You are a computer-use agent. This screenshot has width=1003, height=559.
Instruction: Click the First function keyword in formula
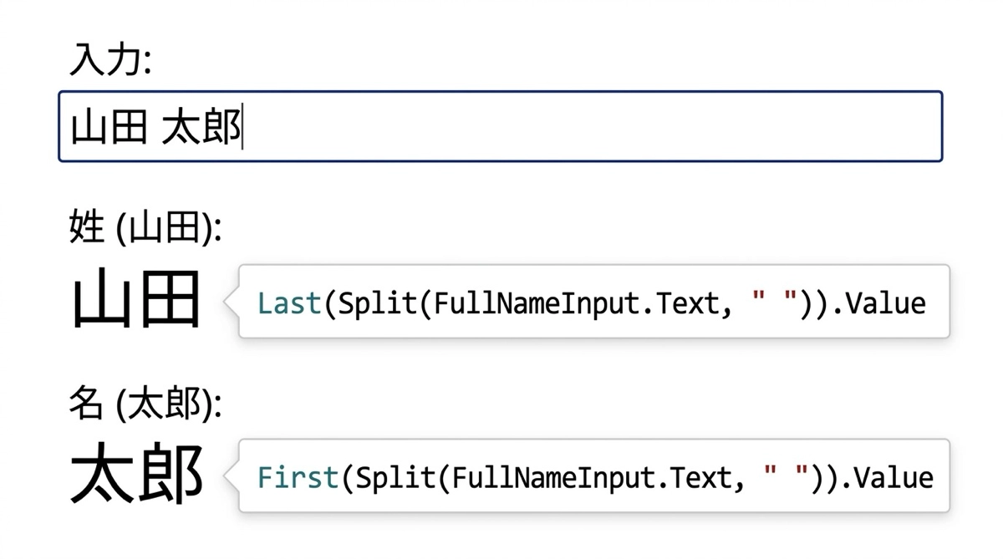click(298, 477)
